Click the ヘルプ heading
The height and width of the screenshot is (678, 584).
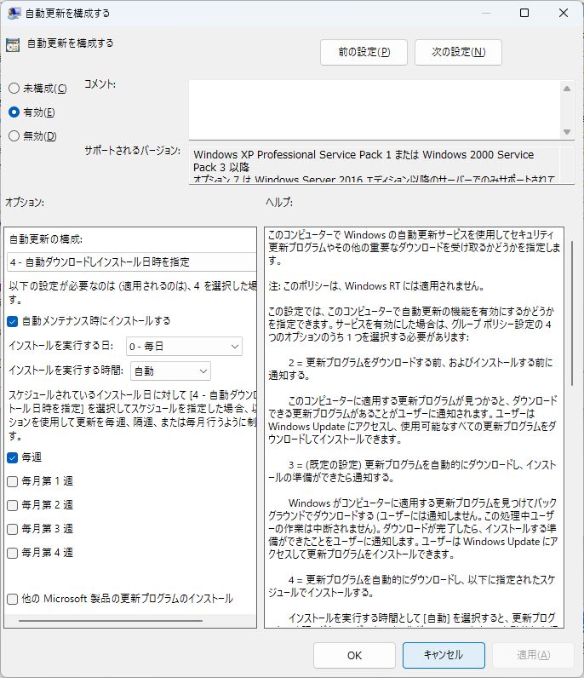279,202
